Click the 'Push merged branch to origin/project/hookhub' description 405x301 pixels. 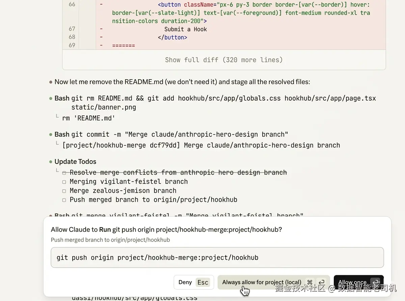click(110, 240)
